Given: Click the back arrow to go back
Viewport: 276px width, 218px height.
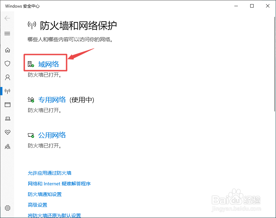Looking at the screenshot, I should (8, 18).
